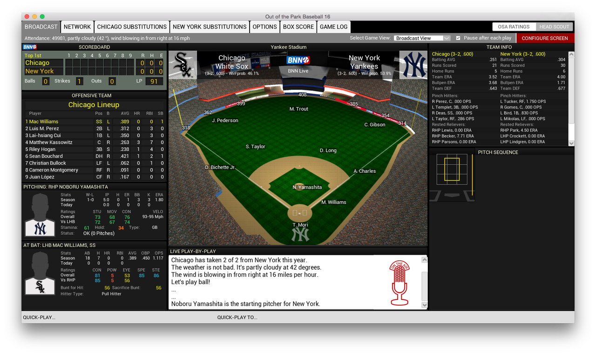Click S. Taylor on the field
Screen dimensions: 596x354
[x=256, y=147]
